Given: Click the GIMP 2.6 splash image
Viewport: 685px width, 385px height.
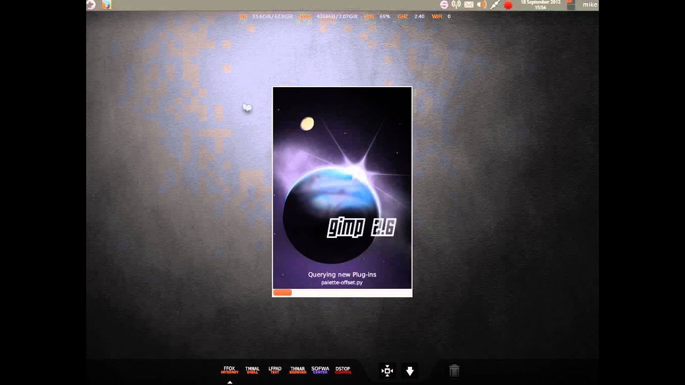Looking at the screenshot, I should click(x=342, y=188).
